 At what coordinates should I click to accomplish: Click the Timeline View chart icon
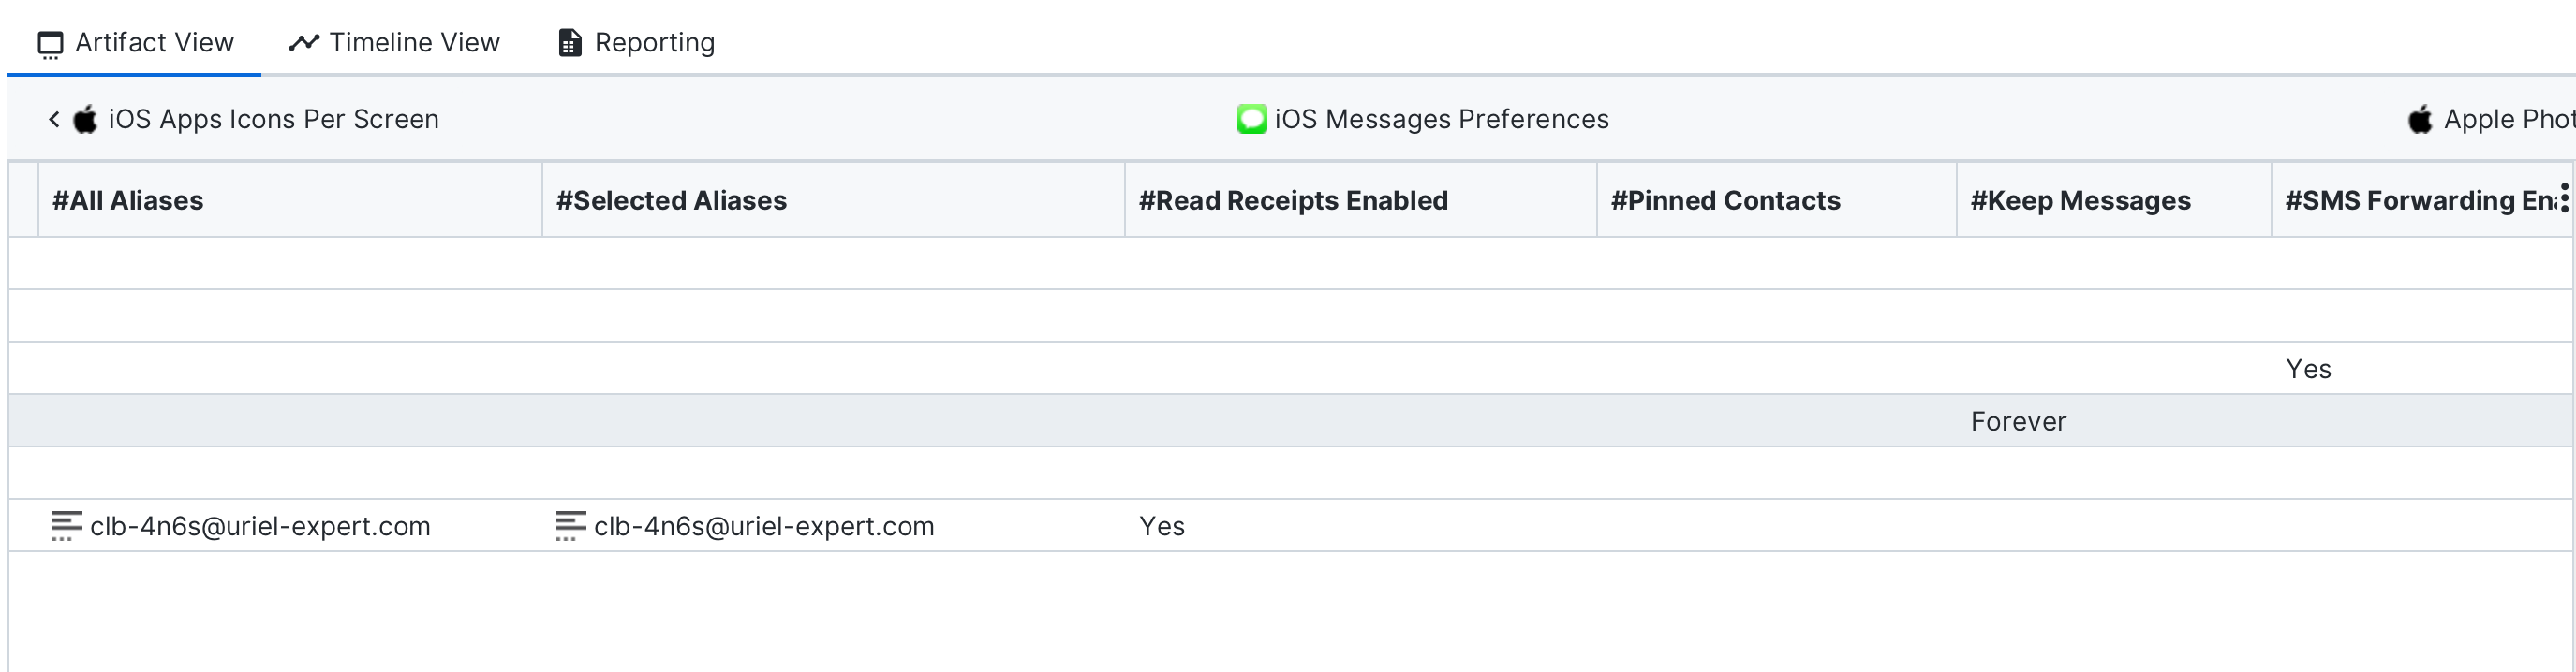click(x=303, y=43)
